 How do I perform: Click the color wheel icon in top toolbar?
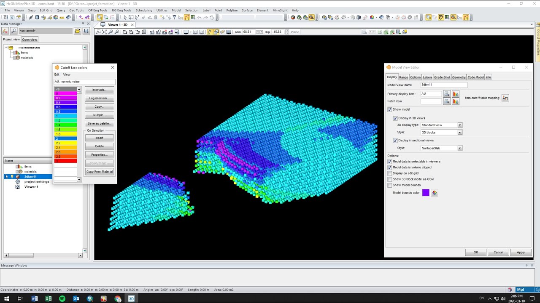pyautogui.click(x=372, y=17)
